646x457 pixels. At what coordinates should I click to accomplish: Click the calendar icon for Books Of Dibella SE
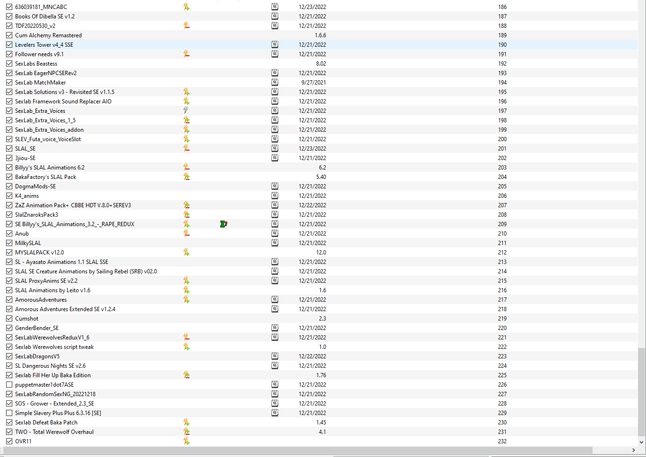[x=275, y=17]
